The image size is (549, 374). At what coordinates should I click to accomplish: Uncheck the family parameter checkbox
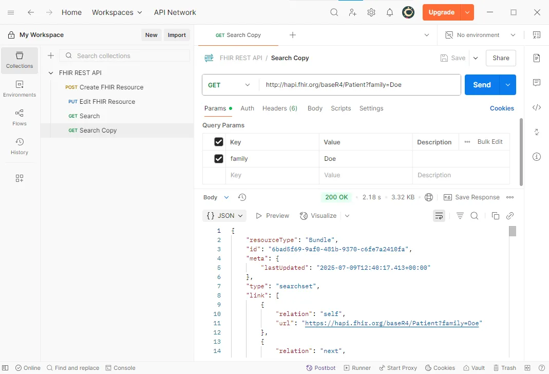point(218,159)
